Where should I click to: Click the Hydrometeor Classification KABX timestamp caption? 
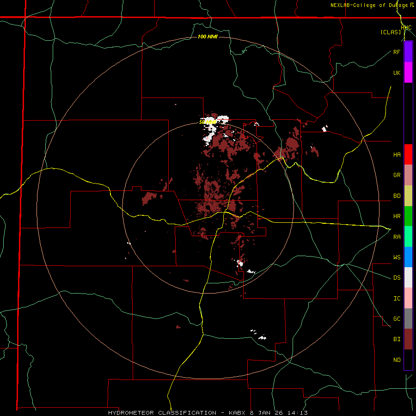click(208, 413)
